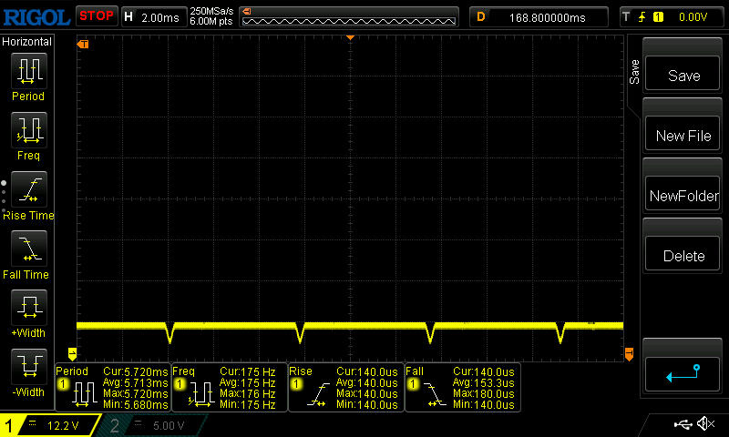Click the 6.00M pts memory depth readout
The width and height of the screenshot is (729, 437).
pyautogui.click(x=211, y=21)
